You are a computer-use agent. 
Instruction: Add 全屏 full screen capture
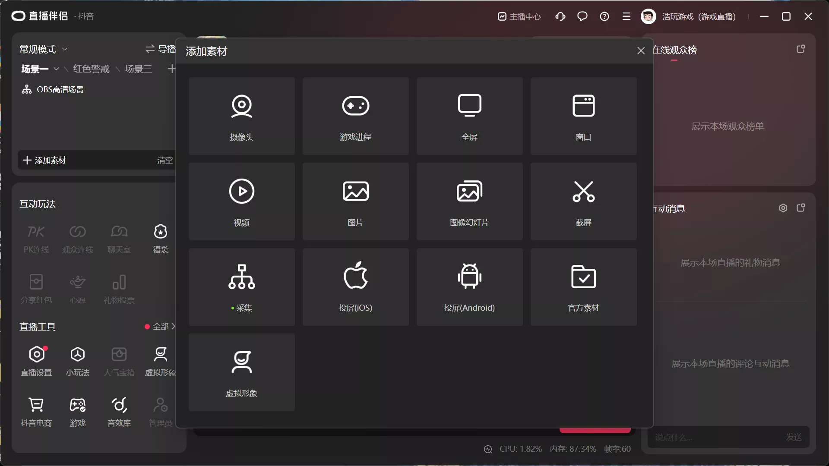click(469, 116)
